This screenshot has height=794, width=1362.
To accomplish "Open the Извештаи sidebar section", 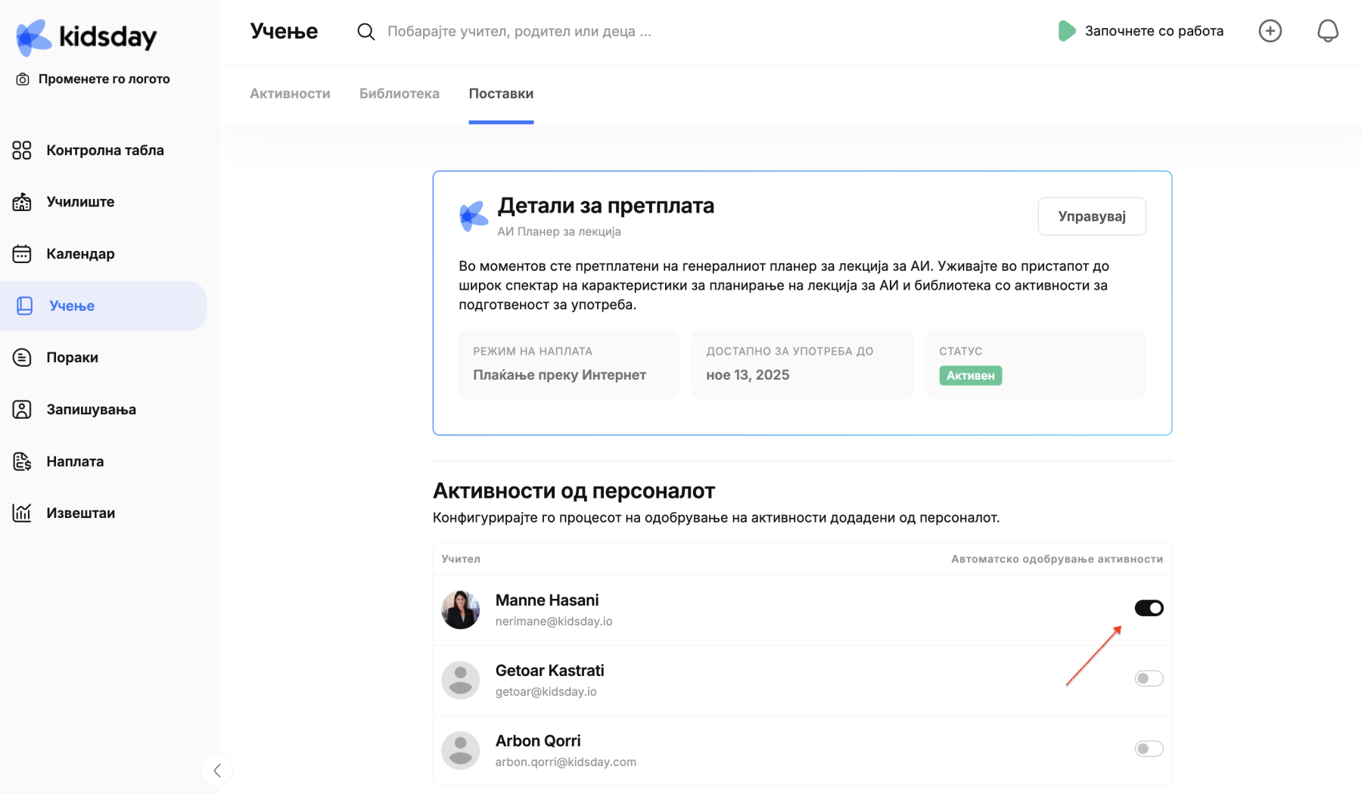I will 80,513.
